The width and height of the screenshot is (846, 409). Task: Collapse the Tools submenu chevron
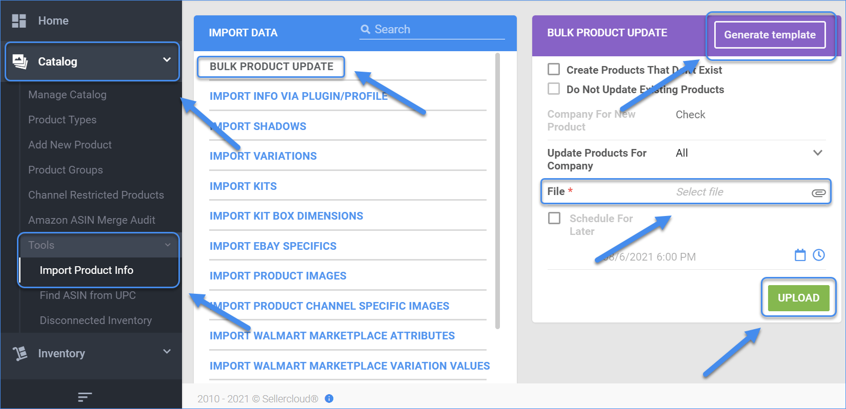coord(168,245)
